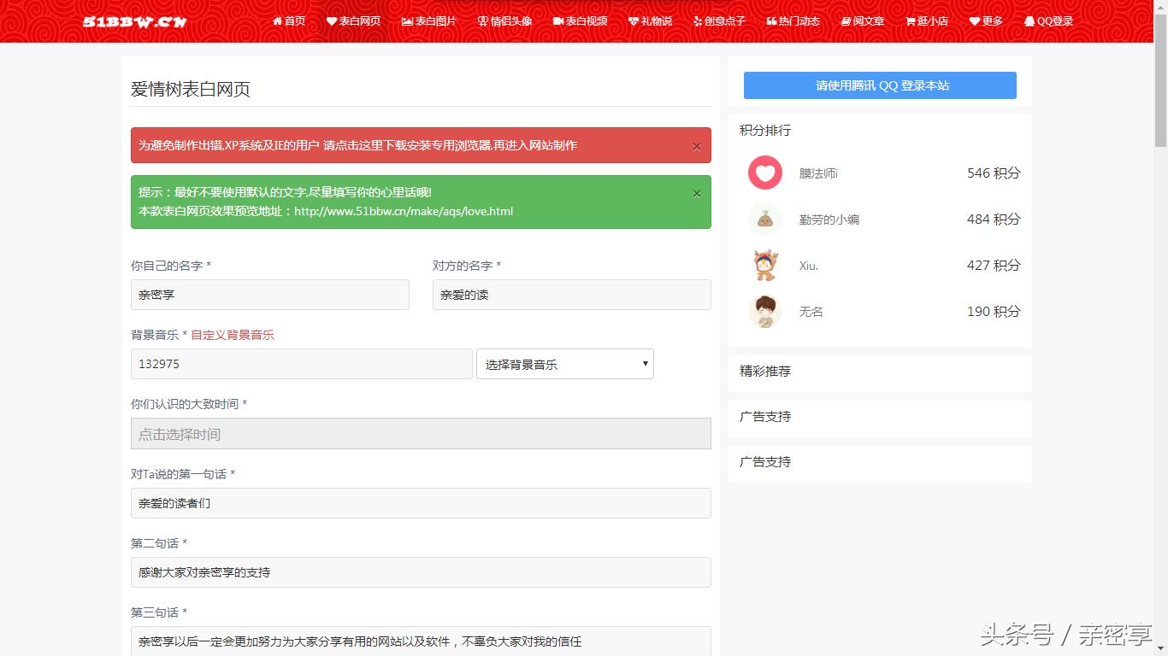Click the blue 腾讯 QQ 登录本站 button

(x=879, y=85)
